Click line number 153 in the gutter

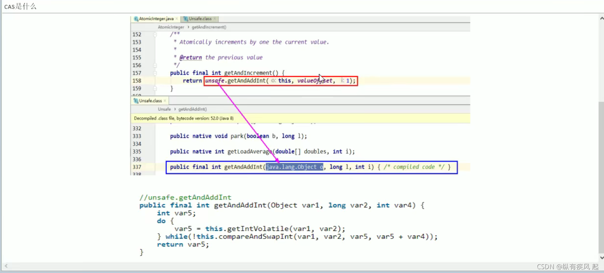click(x=137, y=42)
